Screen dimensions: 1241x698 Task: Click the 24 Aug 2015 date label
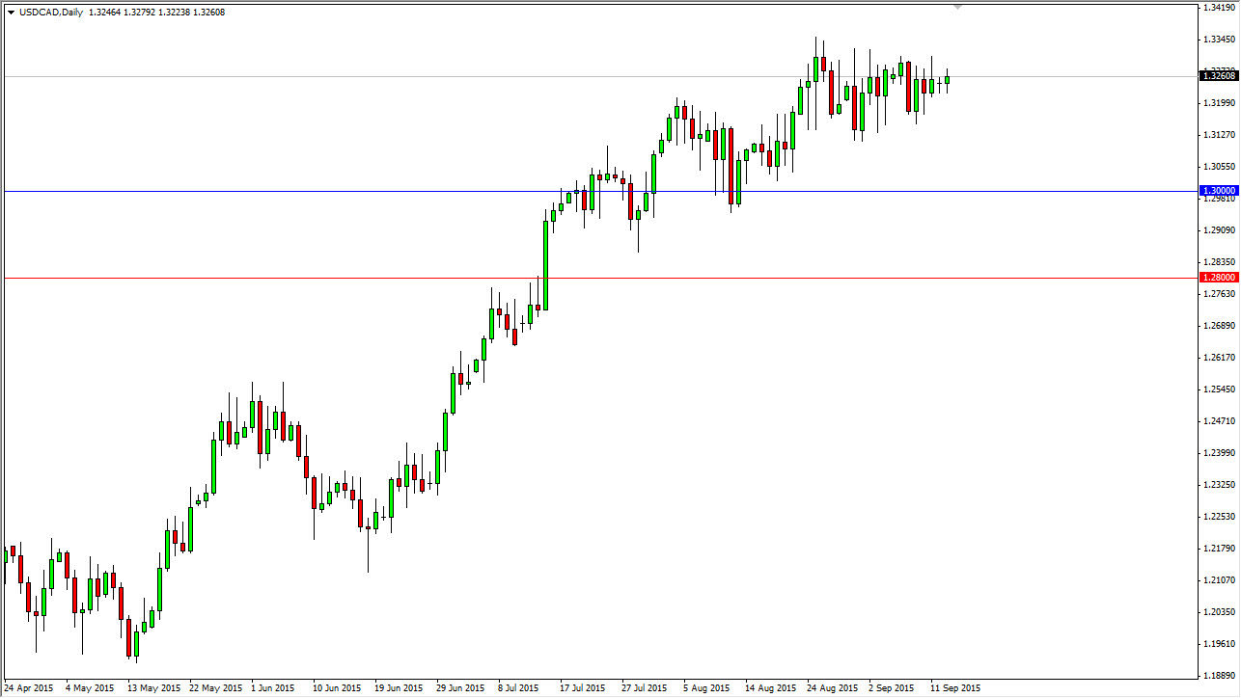(x=833, y=688)
